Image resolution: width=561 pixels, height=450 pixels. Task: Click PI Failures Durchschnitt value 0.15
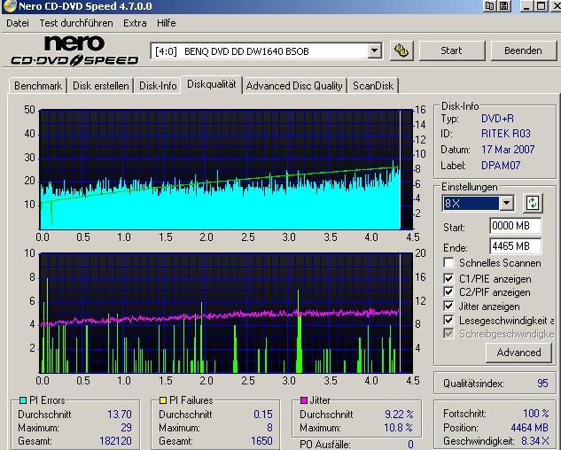pyautogui.click(x=263, y=415)
